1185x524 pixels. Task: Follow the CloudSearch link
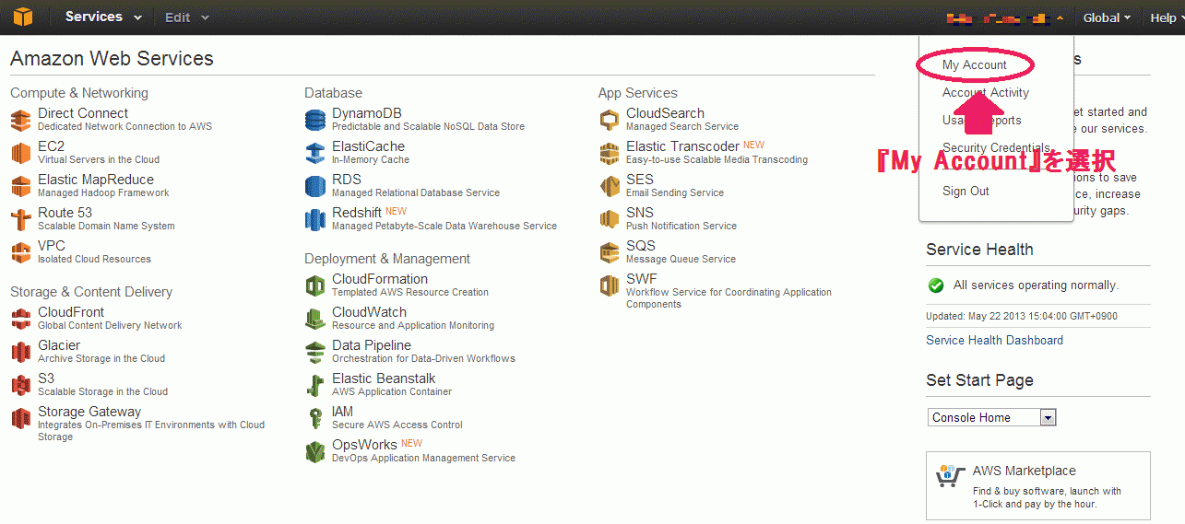665,113
